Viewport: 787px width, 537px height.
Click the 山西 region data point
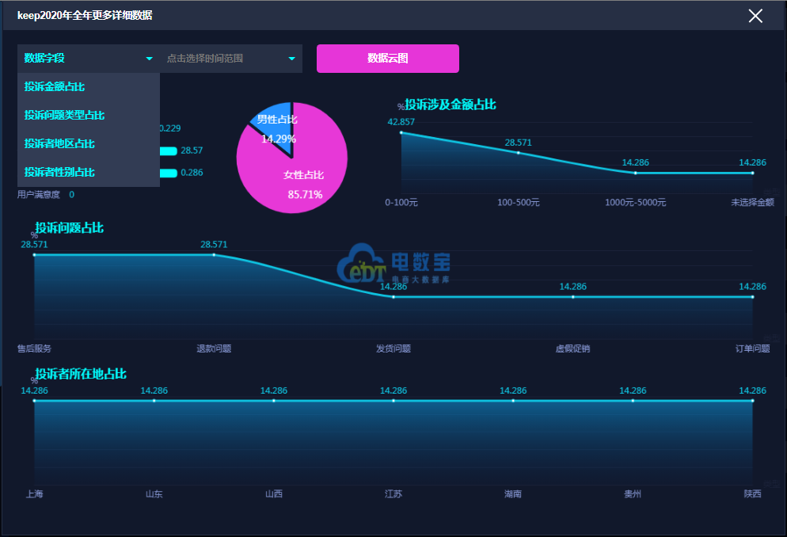273,401
